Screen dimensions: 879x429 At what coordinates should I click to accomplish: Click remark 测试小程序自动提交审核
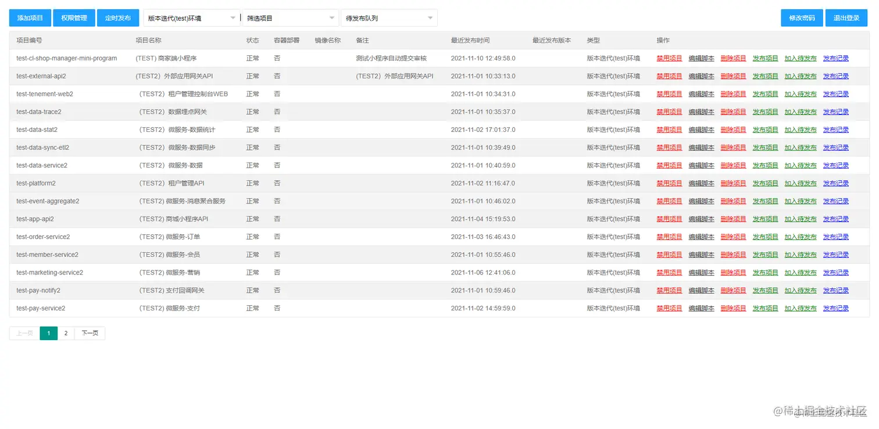[x=391, y=58]
